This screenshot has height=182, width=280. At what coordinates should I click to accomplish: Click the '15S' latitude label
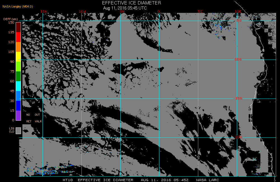[239, 98]
